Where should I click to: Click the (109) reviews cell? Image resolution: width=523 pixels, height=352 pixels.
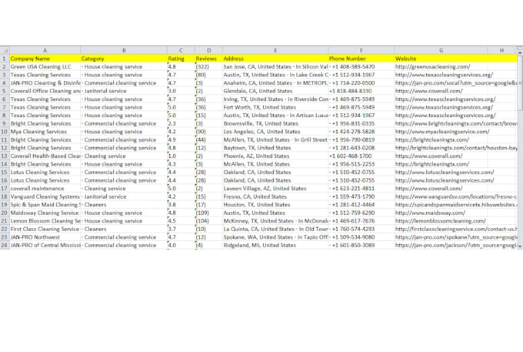(208, 213)
